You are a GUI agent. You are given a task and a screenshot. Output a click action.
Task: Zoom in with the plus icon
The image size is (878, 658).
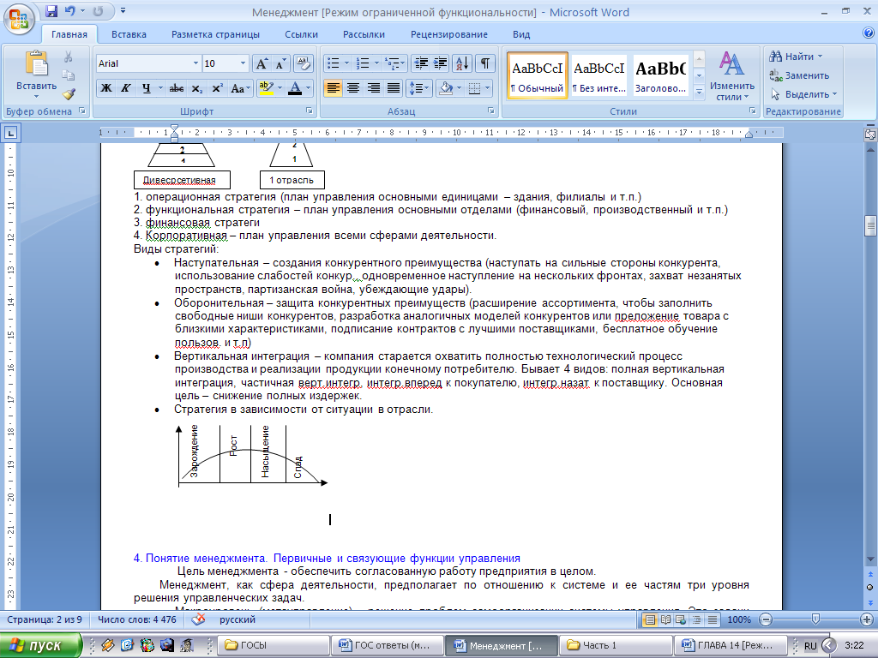pyautogui.click(x=867, y=619)
